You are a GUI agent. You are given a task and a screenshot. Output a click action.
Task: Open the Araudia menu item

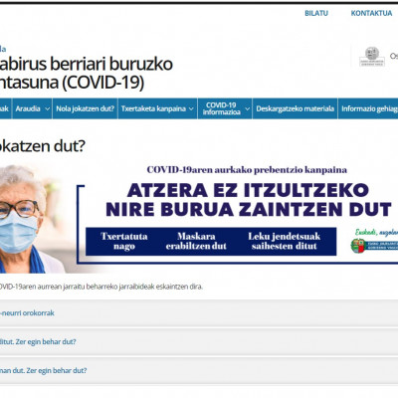[x=28, y=108]
